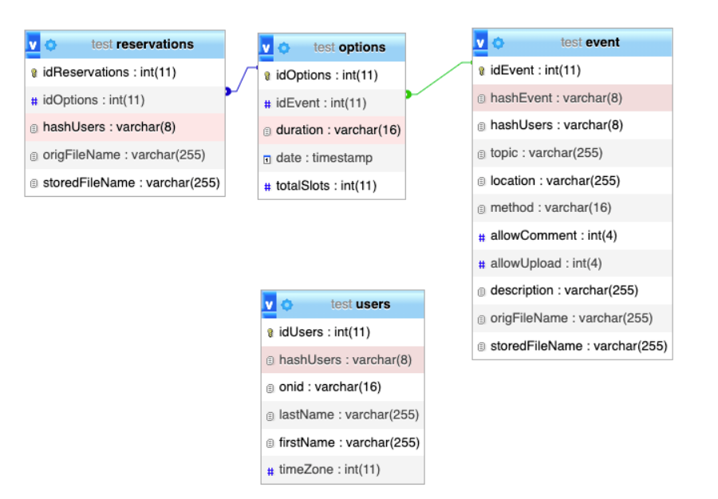Click the timestamp icon beside the date column
This screenshot has height=499, width=718.
266,158
